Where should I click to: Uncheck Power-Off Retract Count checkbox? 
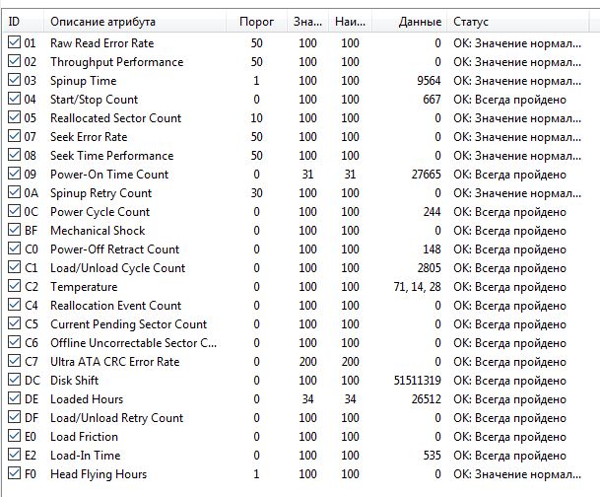14,248
